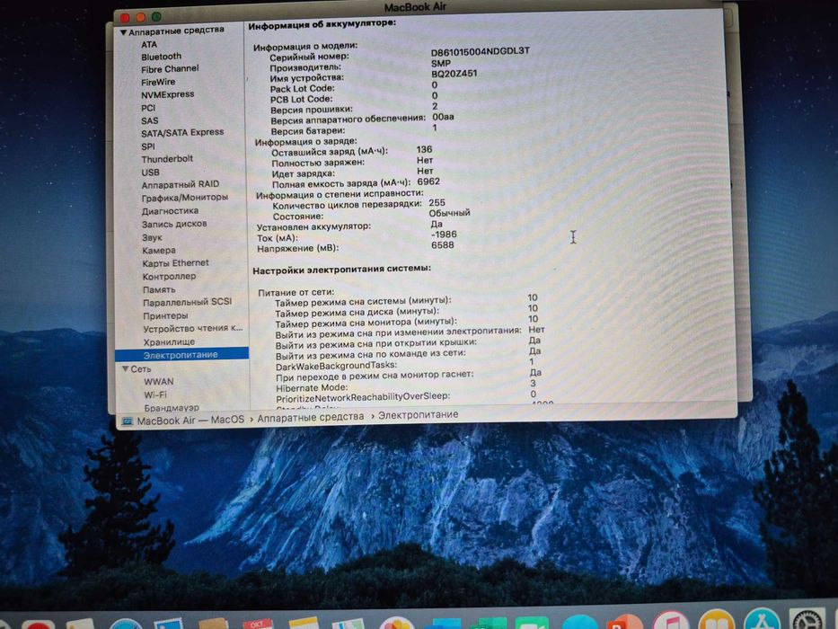Open App Store from the Dock

[x=762, y=619]
